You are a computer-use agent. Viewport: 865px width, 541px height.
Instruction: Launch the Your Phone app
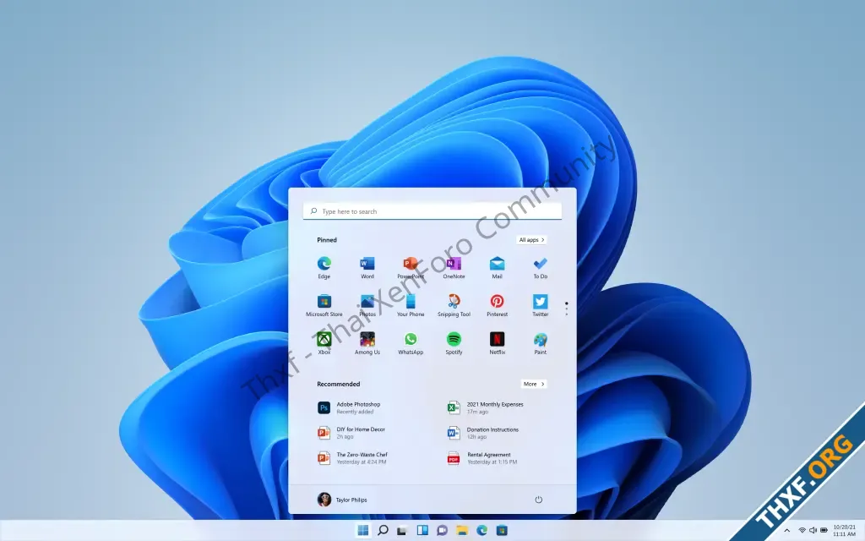411,306
